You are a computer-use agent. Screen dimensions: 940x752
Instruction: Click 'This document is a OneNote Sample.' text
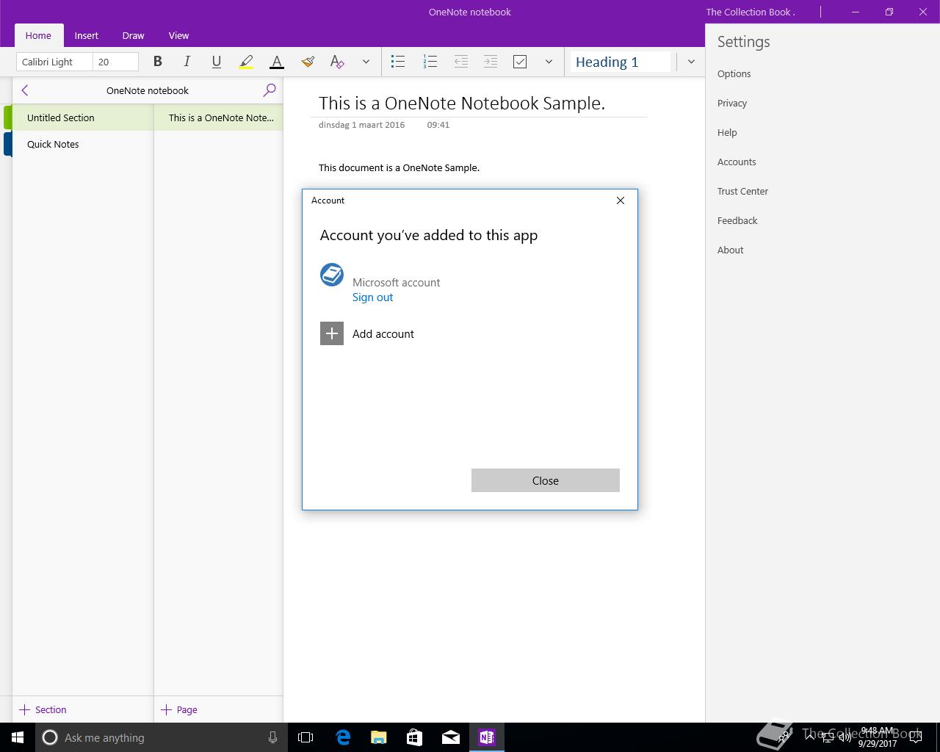pyautogui.click(x=399, y=167)
